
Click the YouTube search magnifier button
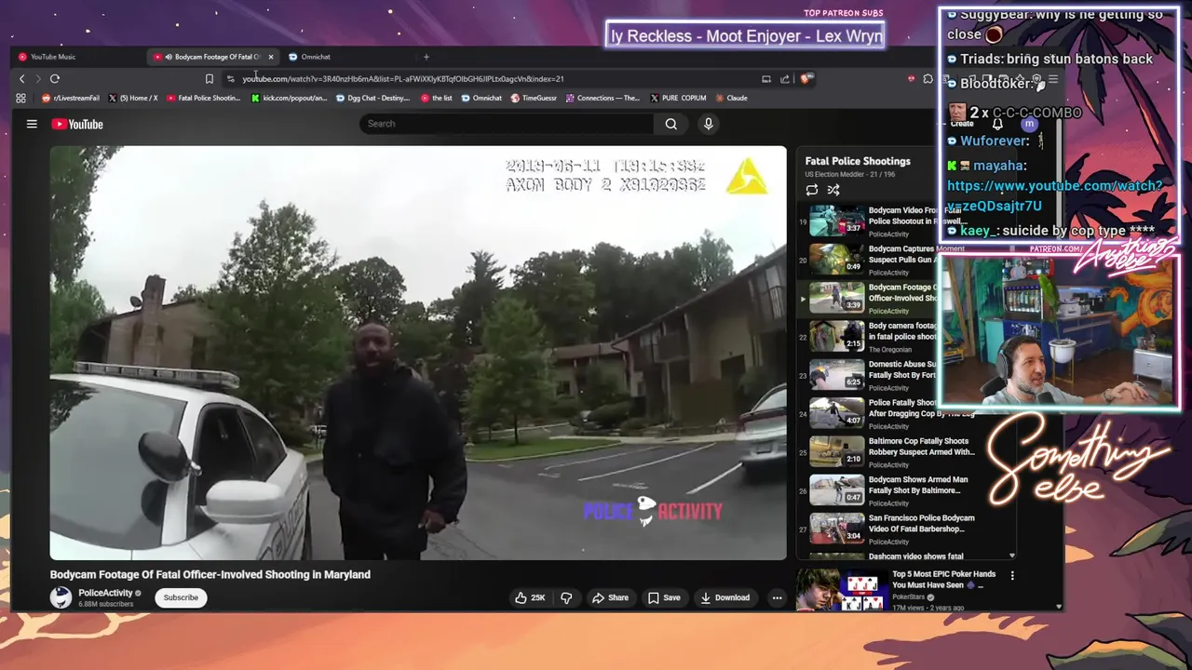tap(670, 124)
